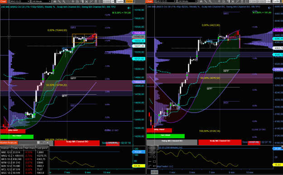This screenshot has height=175, width=283.
Task: Open drawing tools pencil in MNQ chart toolbar
Action: pyautogui.click(x=59, y=1)
